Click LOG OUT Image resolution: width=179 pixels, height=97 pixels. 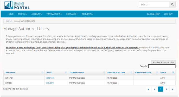tap(168, 14)
